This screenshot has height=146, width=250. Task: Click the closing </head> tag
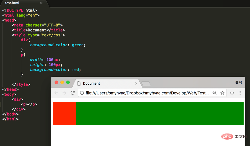click(x=10, y=89)
